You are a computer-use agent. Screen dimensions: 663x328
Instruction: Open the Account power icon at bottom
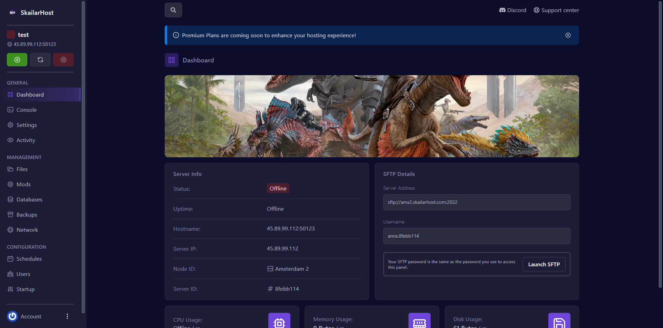(x=12, y=316)
